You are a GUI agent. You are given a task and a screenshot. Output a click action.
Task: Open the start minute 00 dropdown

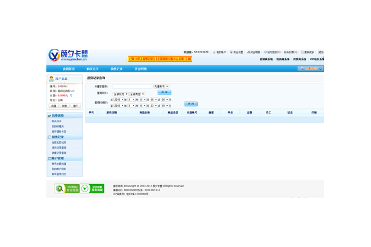(x=165, y=100)
